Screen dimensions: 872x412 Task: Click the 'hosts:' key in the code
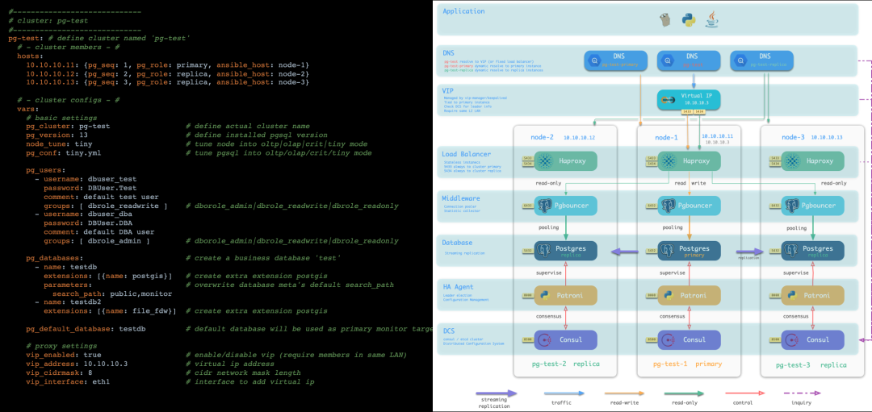click(x=30, y=56)
